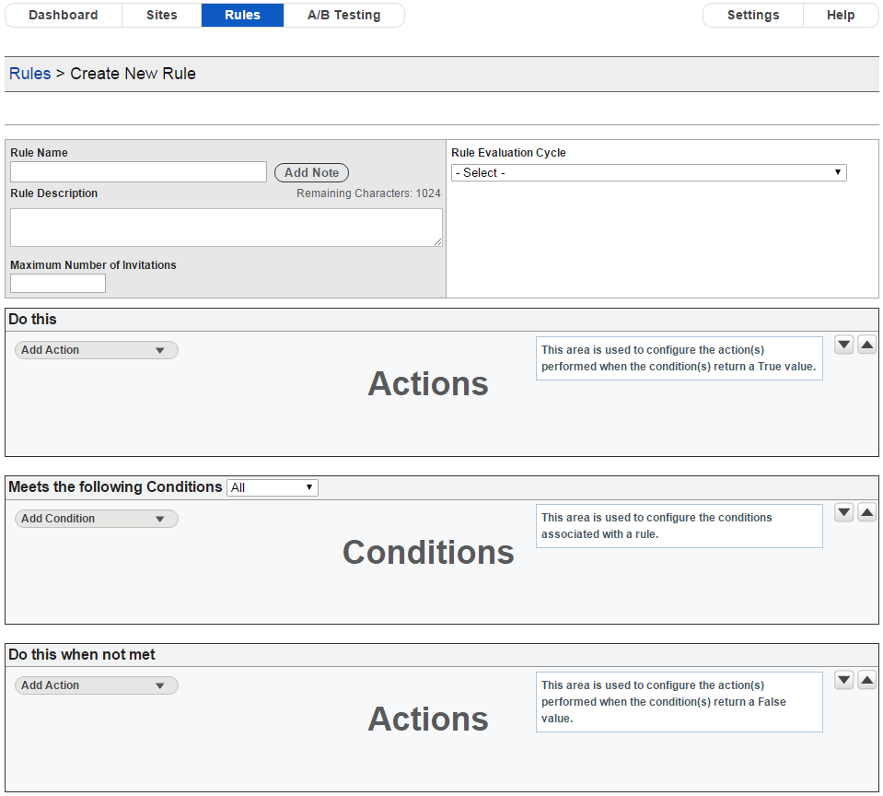Go to the A/B Testing tab

344,16
